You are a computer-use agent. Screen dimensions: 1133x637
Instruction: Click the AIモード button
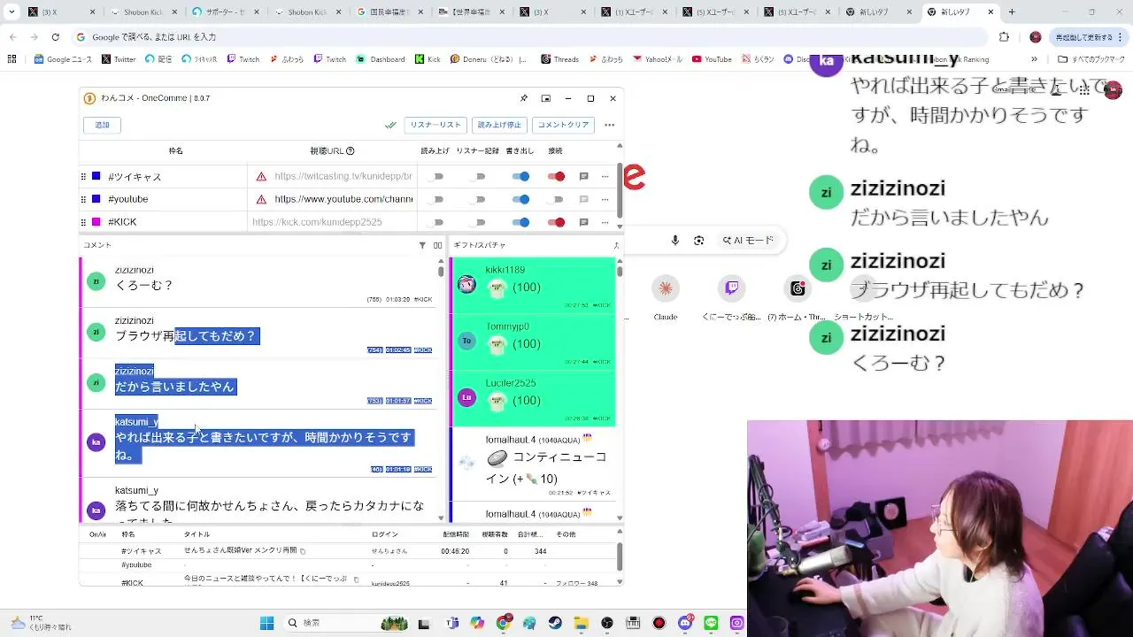(748, 241)
